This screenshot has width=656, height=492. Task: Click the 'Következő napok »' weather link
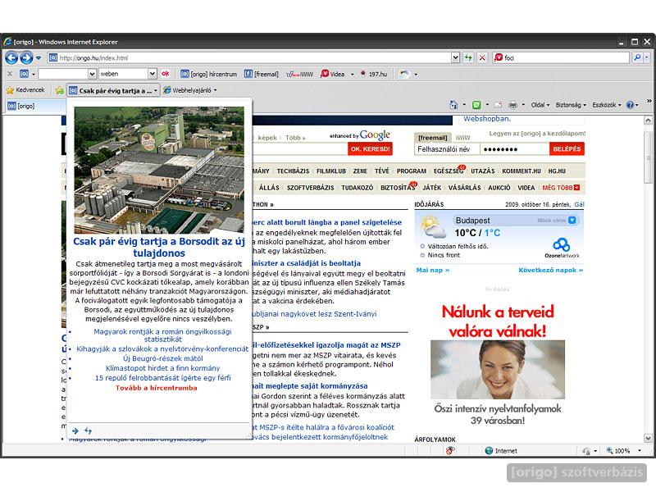point(550,271)
